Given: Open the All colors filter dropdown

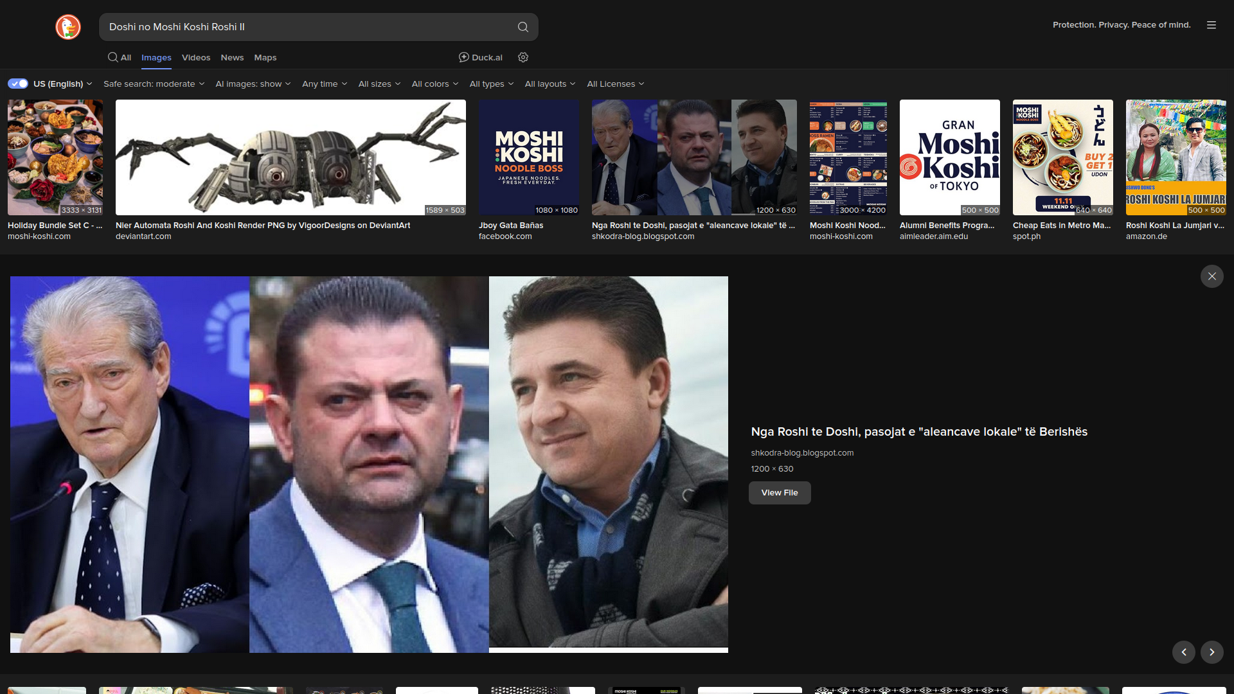Looking at the screenshot, I should click(434, 84).
